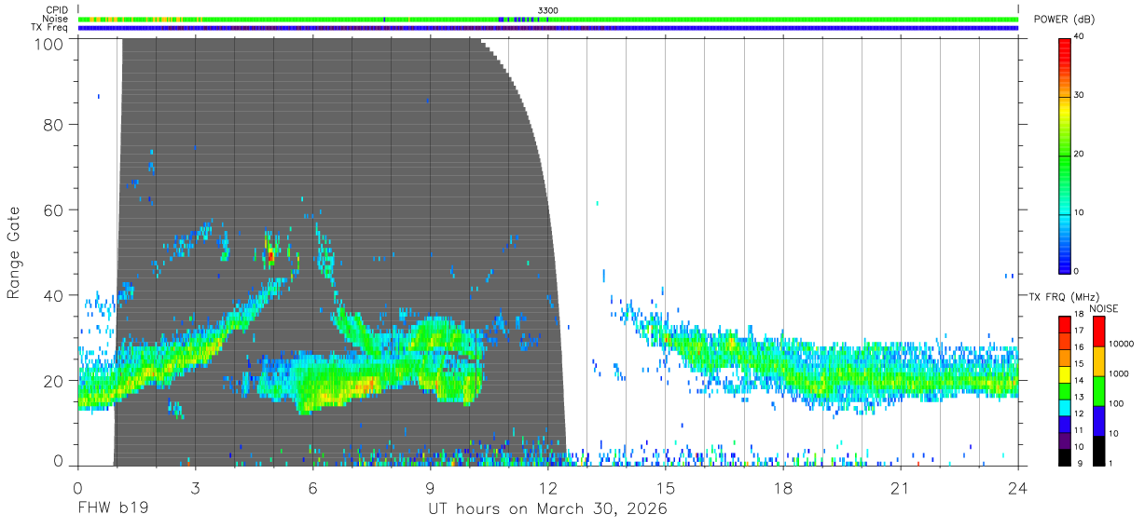This screenshot has width=1145, height=528.
Task: Click the range gate tick label 60
Action: (52, 210)
